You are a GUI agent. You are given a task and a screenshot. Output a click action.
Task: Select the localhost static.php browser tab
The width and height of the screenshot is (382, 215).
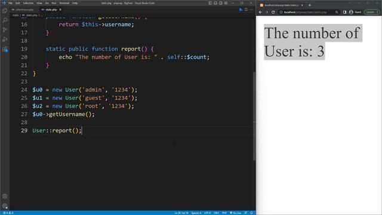click(282, 5)
